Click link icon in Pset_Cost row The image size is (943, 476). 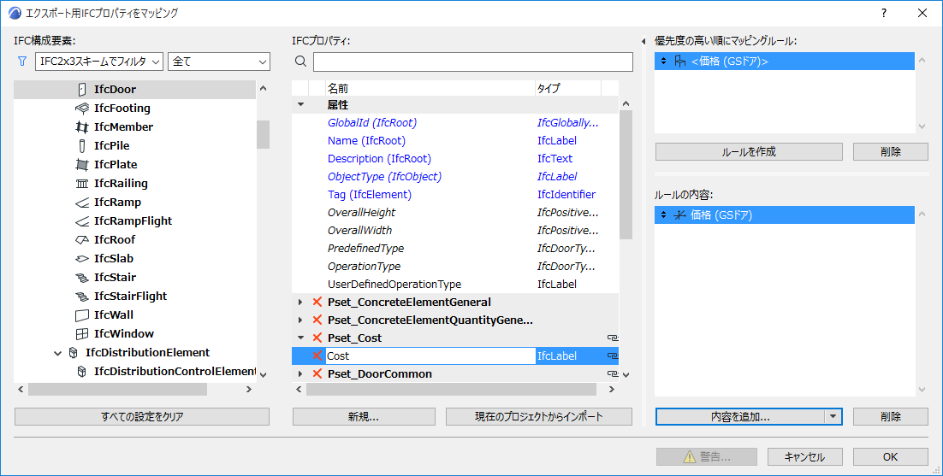[x=613, y=338]
